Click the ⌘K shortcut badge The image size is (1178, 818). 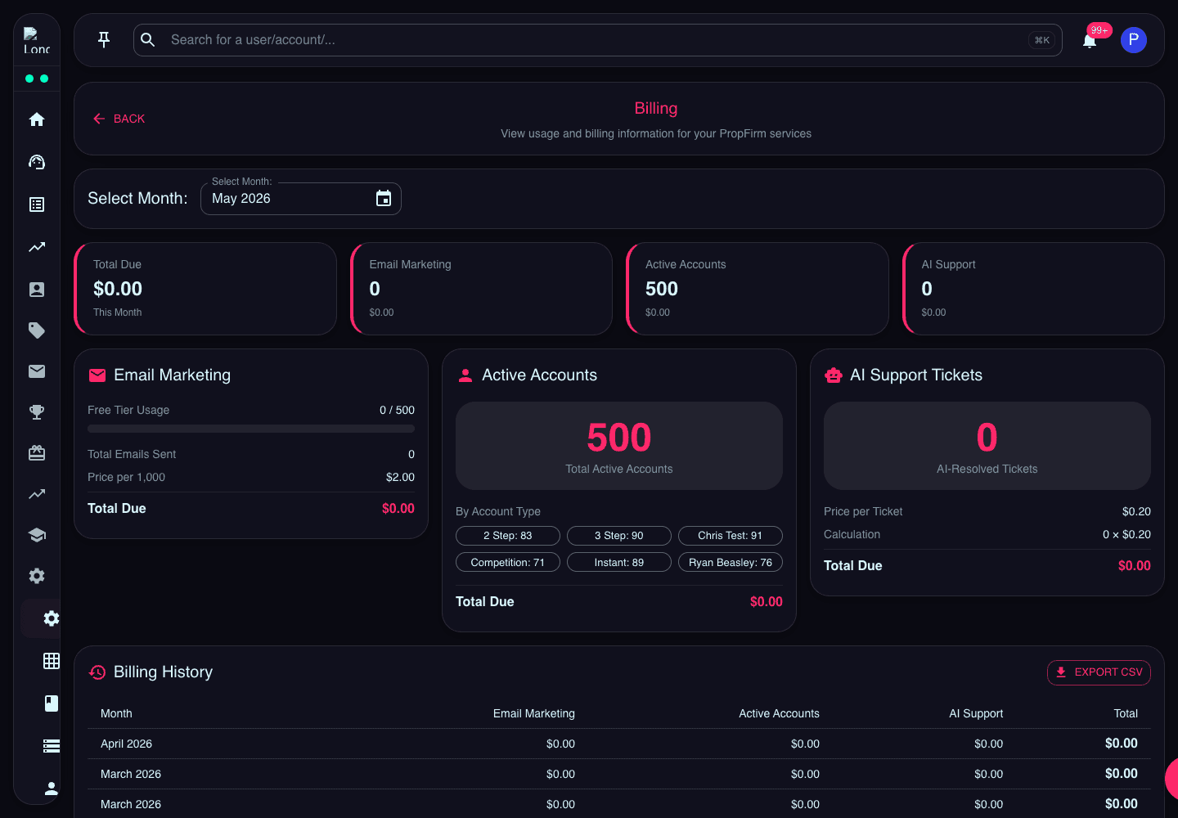pos(1042,40)
